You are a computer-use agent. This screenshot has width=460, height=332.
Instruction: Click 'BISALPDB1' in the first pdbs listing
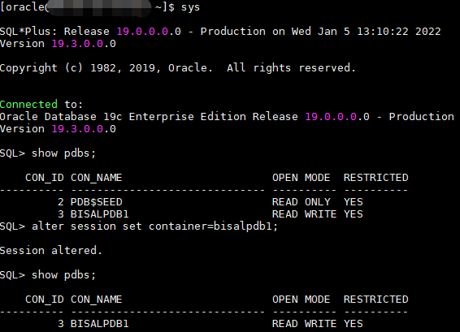pos(100,214)
